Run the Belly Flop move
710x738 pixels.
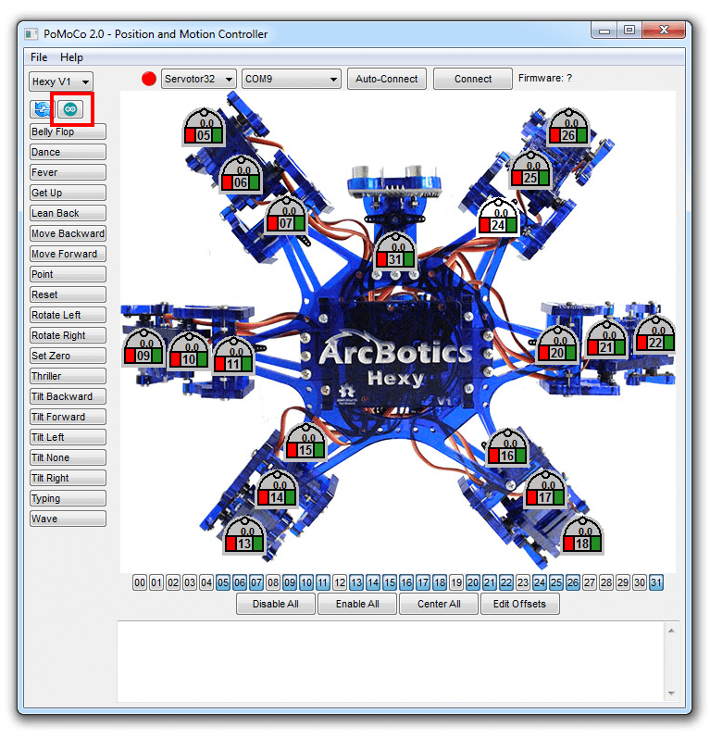click(x=68, y=131)
